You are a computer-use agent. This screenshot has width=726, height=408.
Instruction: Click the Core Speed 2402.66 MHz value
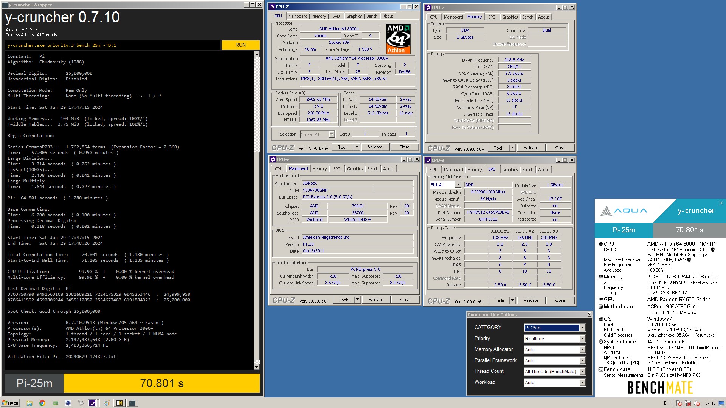tap(318, 99)
